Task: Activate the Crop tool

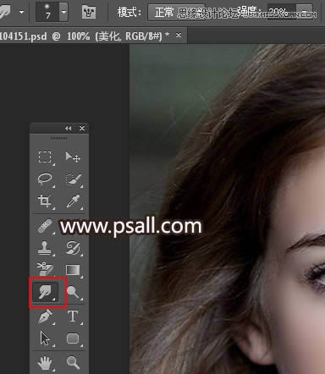Action: 45,201
